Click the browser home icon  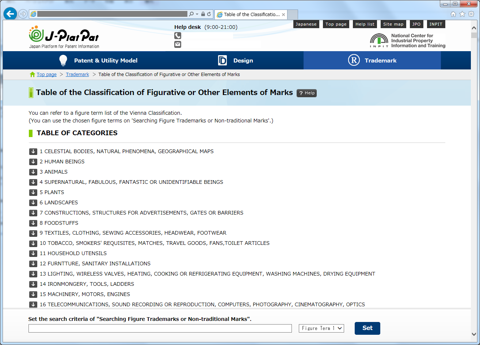click(x=453, y=14)
